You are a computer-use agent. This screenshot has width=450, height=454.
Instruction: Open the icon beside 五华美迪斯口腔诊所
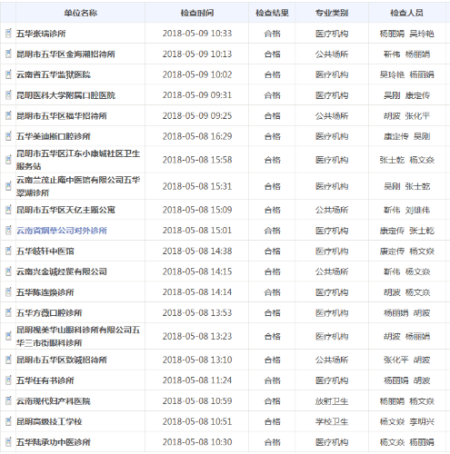[8, 136]
